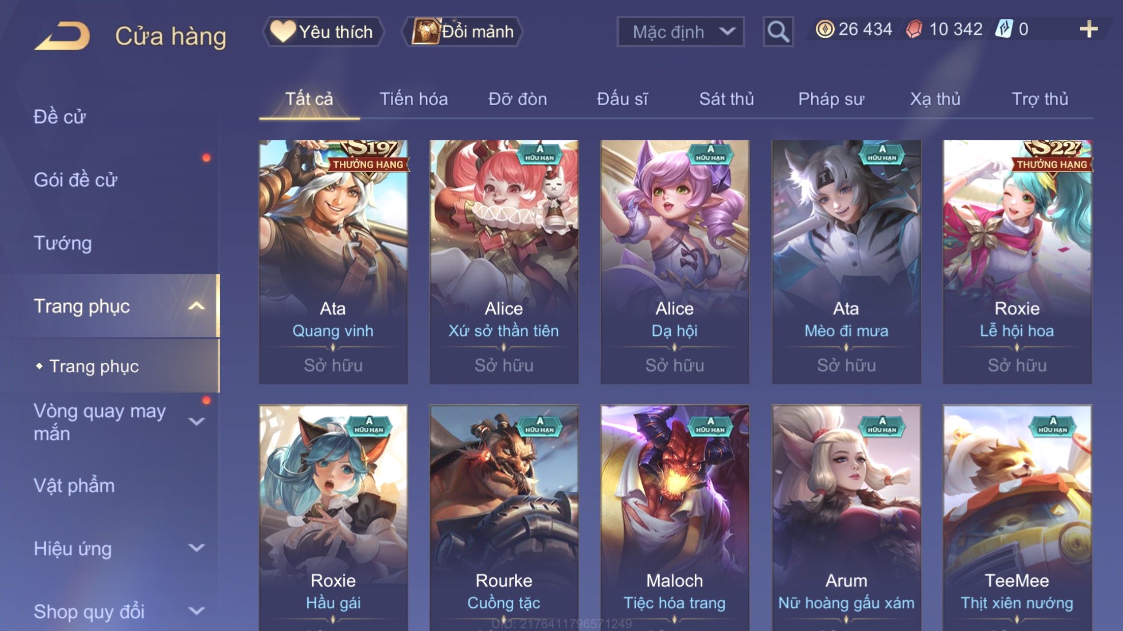Click the heart icon on Yêu thích

tap(283, 31)
